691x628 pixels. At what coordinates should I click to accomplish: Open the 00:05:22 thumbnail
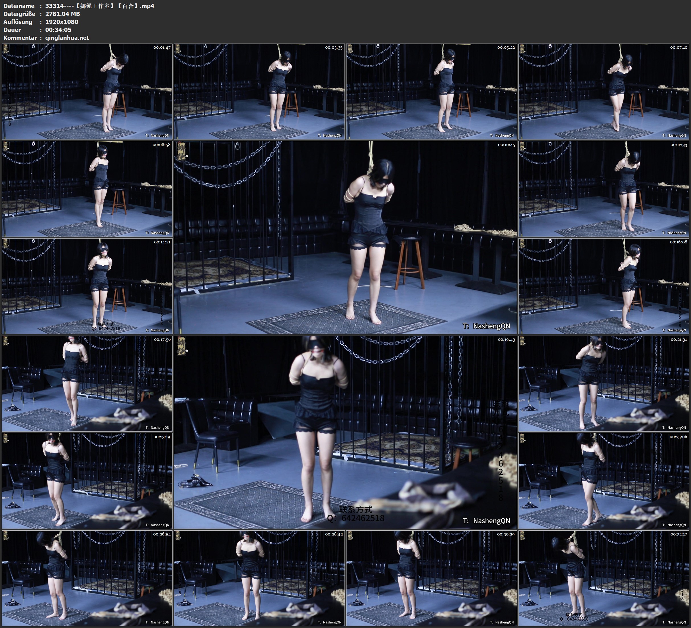coord(432,92)
